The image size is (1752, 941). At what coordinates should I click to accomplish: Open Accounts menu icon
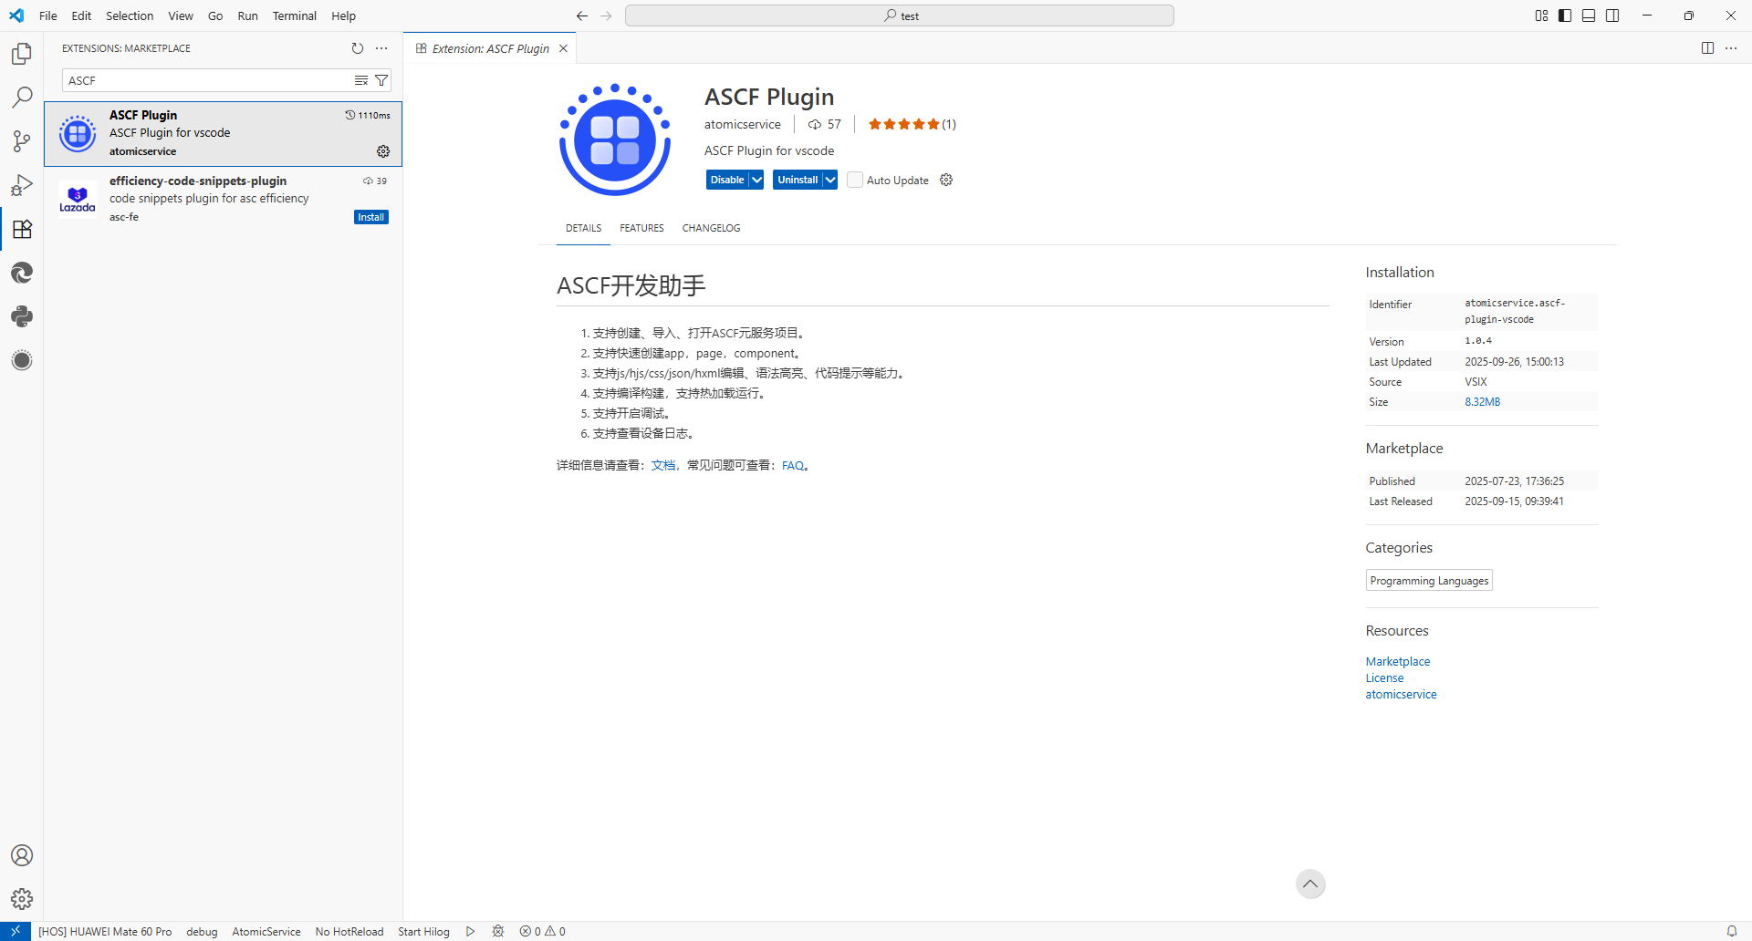[22, 855]
